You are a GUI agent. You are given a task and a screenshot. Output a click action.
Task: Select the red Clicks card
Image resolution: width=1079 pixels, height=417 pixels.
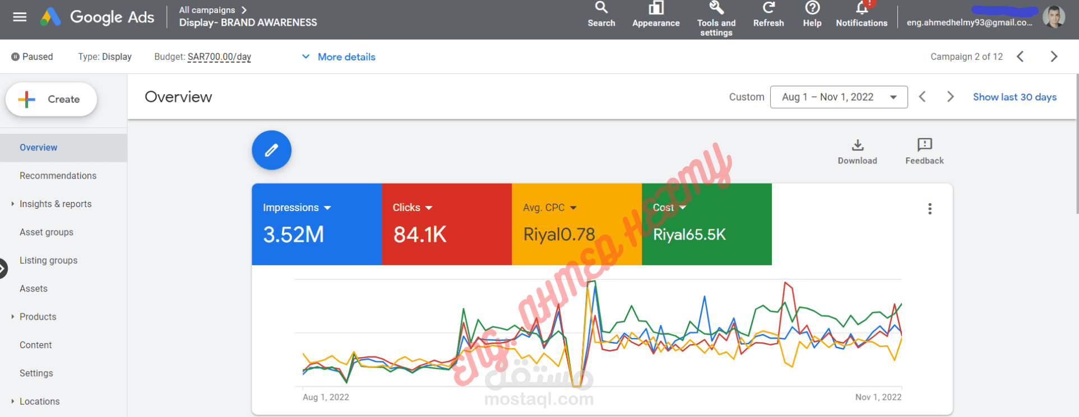(447, 224)
